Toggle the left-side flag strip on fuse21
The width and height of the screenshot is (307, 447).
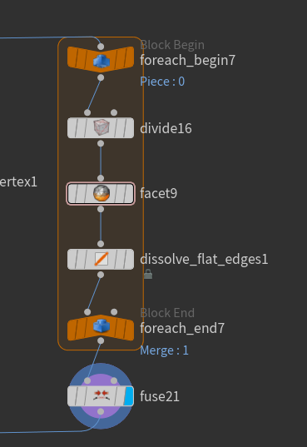(x=72, y=396)
